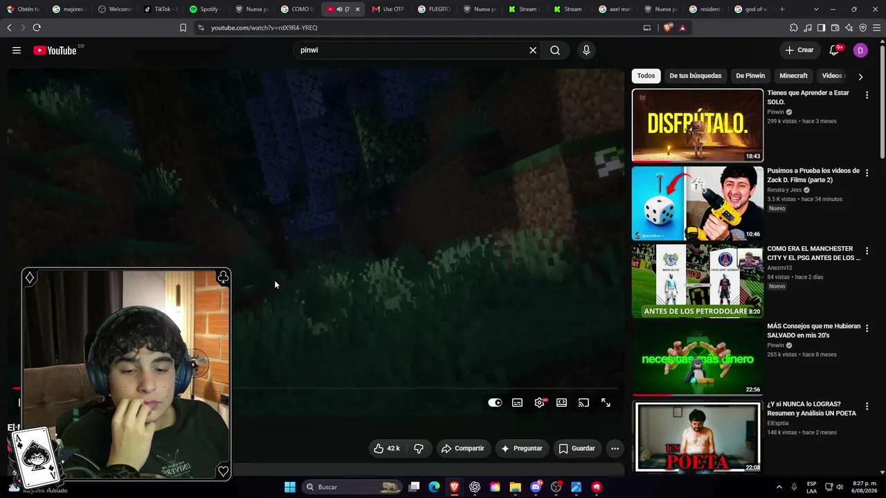
Task: Reload the page in the browser
Action: 37,28
